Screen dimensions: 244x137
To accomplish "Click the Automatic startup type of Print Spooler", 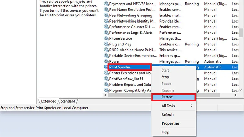I will pyautogui.click(x=213, y=67).
